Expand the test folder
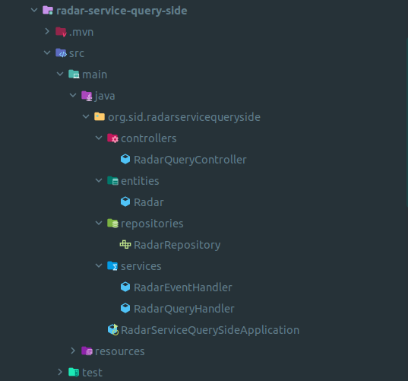408x381 pixels. (60, 372)
